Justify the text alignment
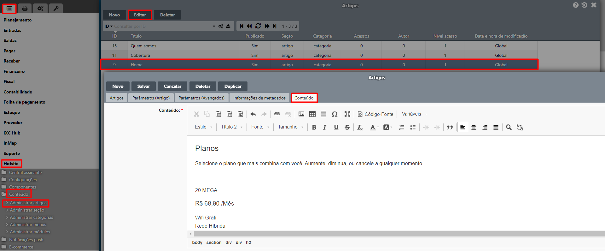Viewport: 605px width, 251px height. (496, 127)
